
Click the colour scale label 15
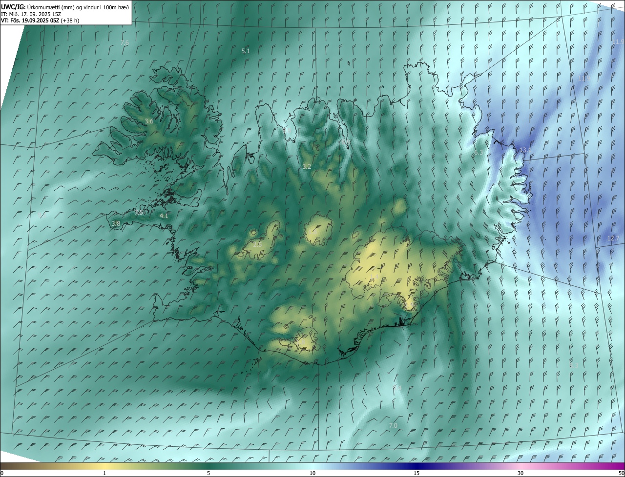click(417, 474)
